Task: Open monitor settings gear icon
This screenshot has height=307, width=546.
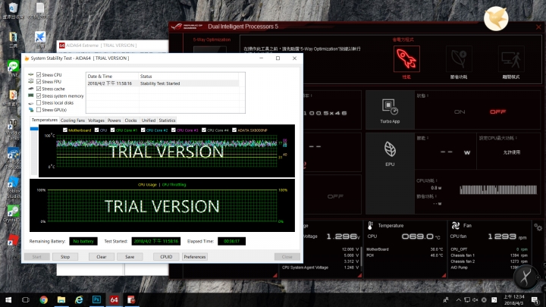Action: click(538, 227)
